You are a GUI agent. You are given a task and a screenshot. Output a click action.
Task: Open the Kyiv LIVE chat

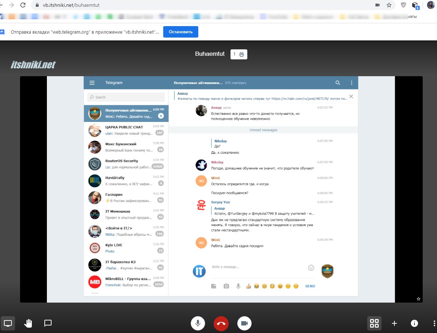126,248
